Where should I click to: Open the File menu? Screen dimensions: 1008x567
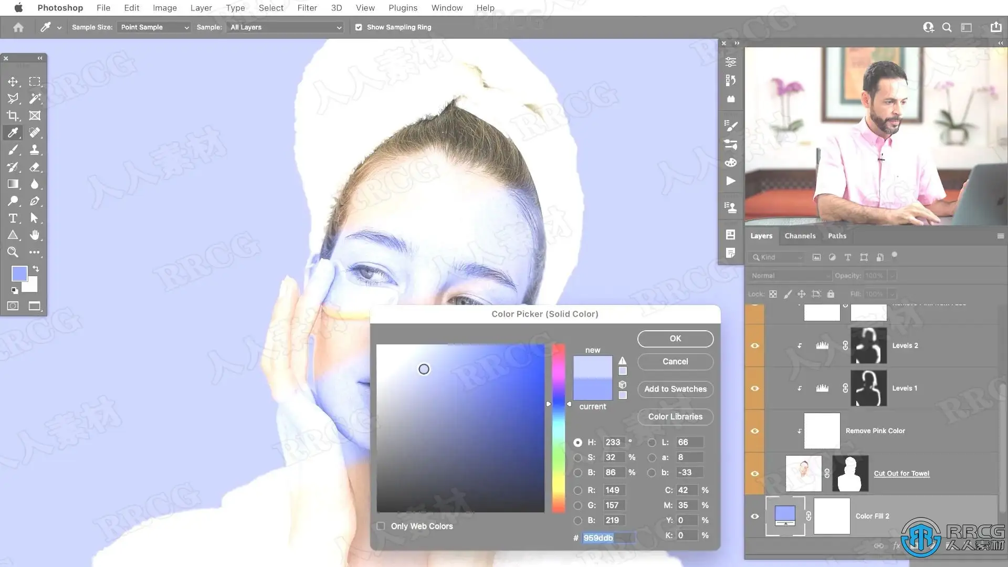pyautogui.click(x=103, y=8)
